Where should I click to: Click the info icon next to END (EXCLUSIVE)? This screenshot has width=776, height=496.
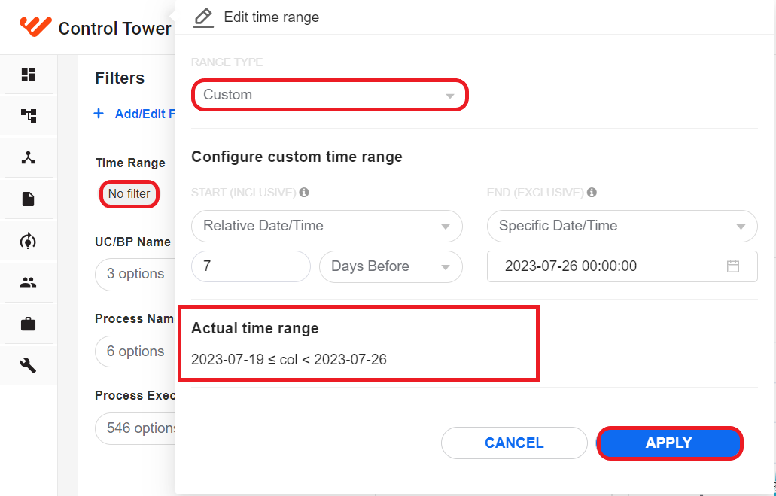[x=592, y=193]
